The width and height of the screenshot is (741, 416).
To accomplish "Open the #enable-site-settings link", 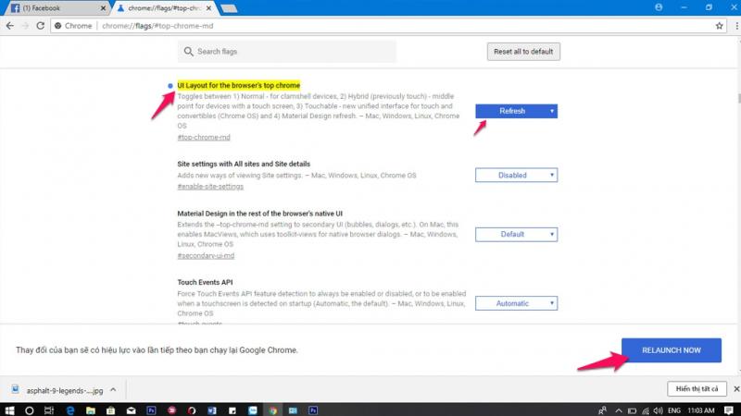I will [x=209, y=186].
